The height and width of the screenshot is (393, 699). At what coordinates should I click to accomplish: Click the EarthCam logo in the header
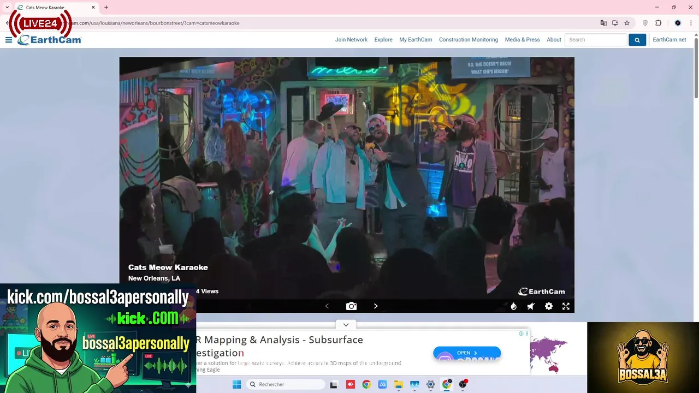[49, 40]
